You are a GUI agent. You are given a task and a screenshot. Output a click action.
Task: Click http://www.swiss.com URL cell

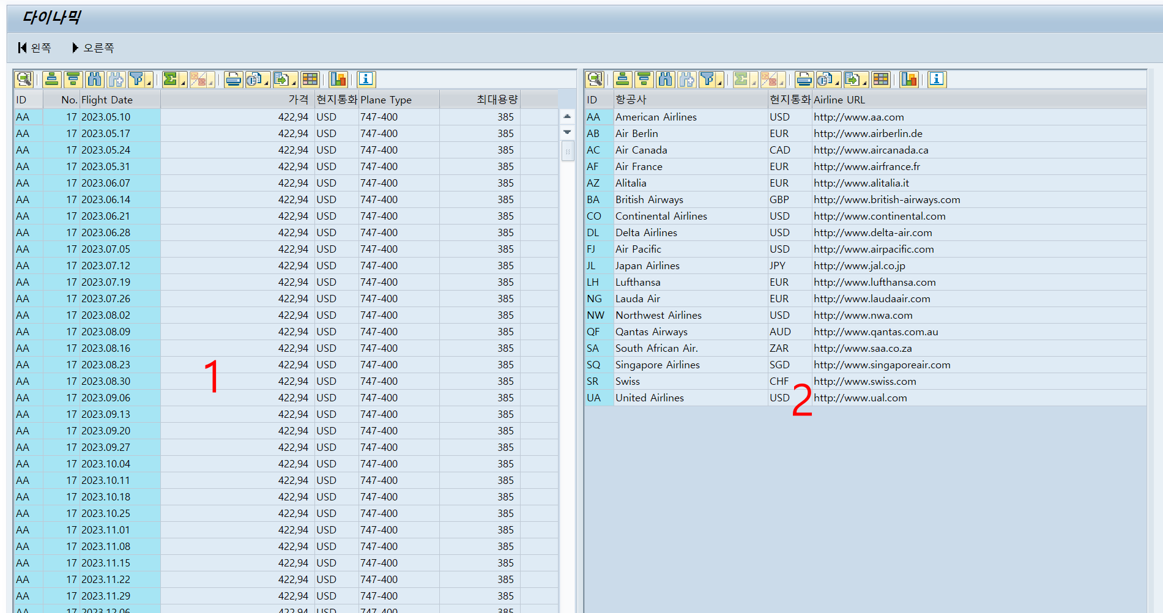pyautogui.click(x=979, y=381)
